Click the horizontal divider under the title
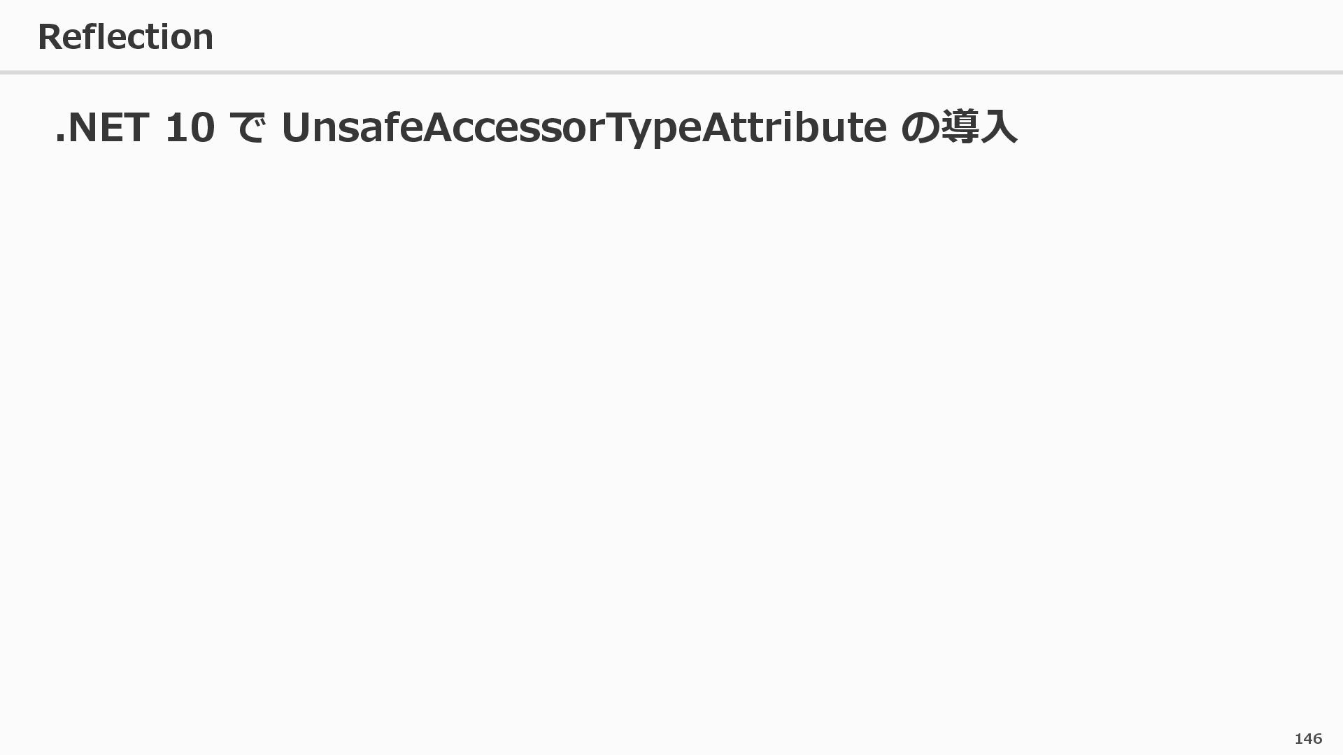The image size is (1343, 755). pos(671,72)
